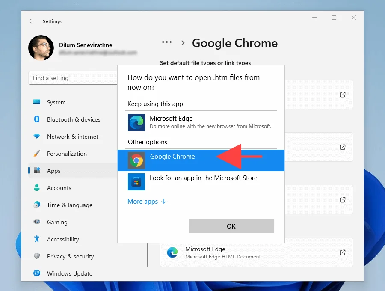
Task: Select Google Chrome in the app list
Action: coord(172,157)
